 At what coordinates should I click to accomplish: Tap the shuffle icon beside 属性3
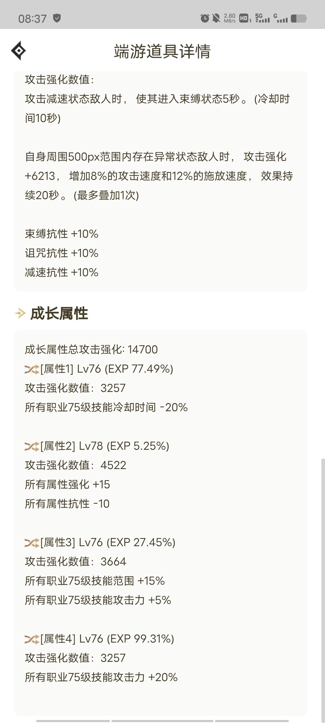[32, 543]
